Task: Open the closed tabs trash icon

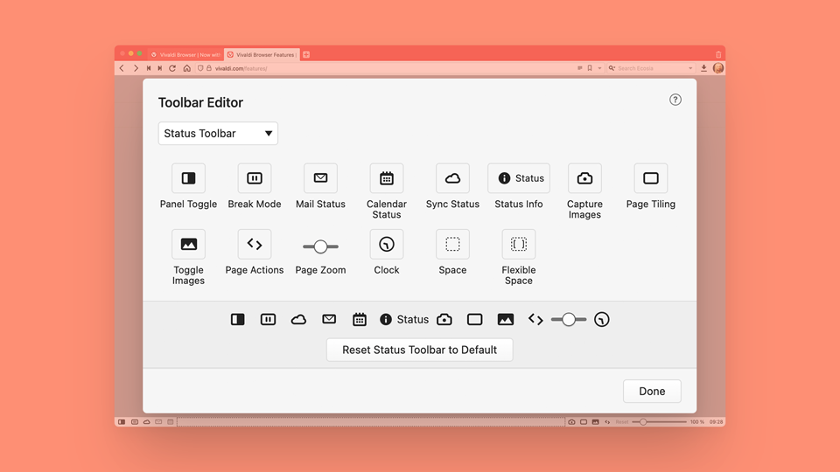Action: [718, 54]
